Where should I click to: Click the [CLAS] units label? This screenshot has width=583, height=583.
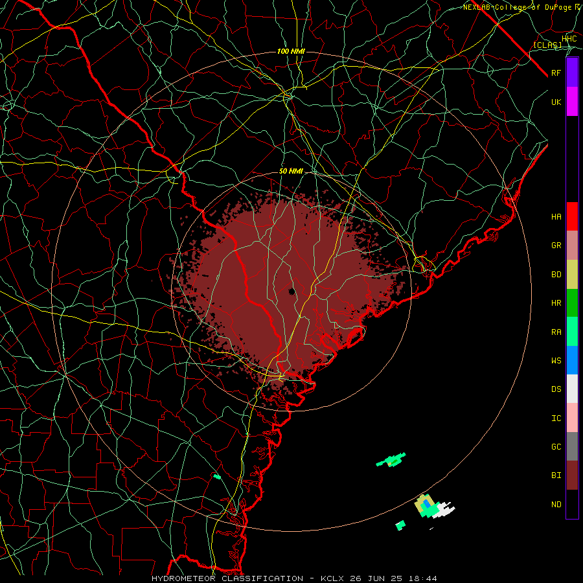click(547, 45)
